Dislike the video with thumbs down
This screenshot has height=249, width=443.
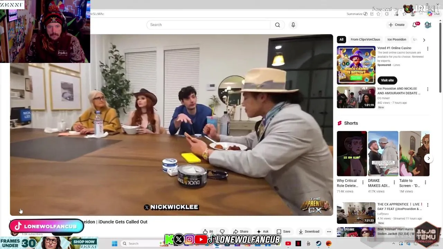(x=222, y=232)
